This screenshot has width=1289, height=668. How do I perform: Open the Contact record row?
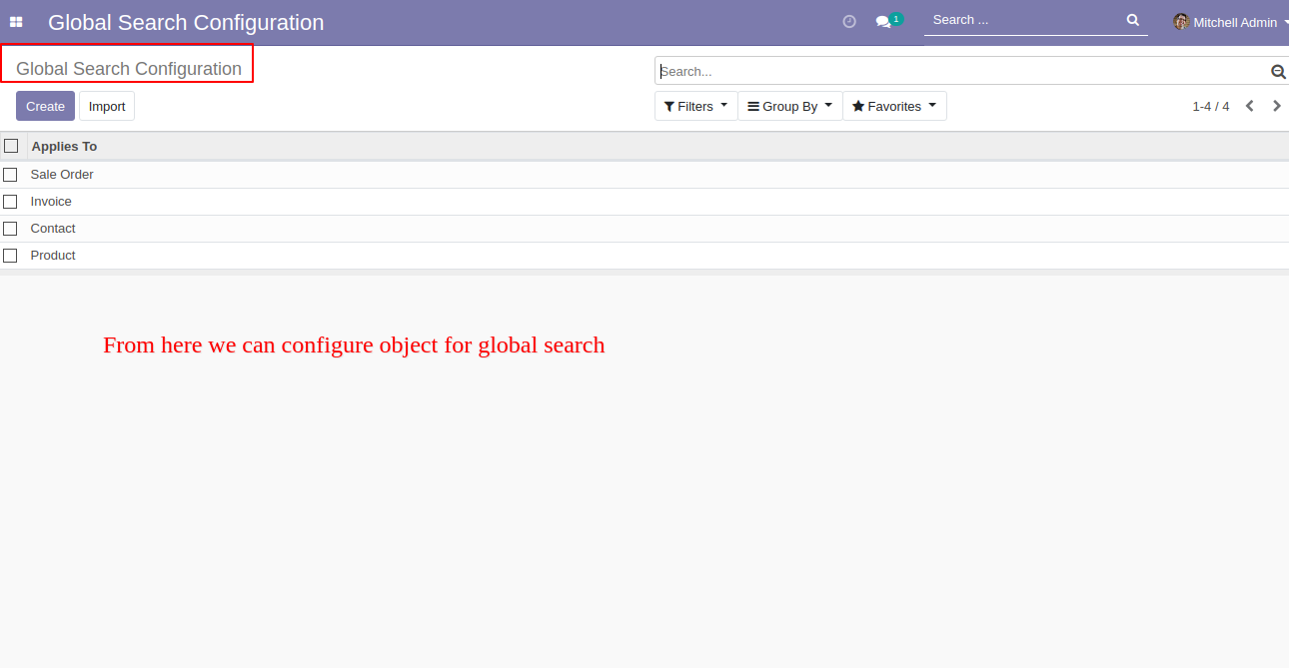(53, 229)
